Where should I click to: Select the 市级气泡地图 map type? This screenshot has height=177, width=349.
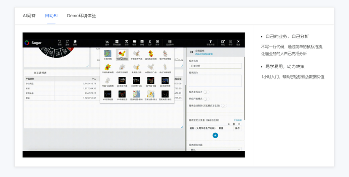click(122, 68)
